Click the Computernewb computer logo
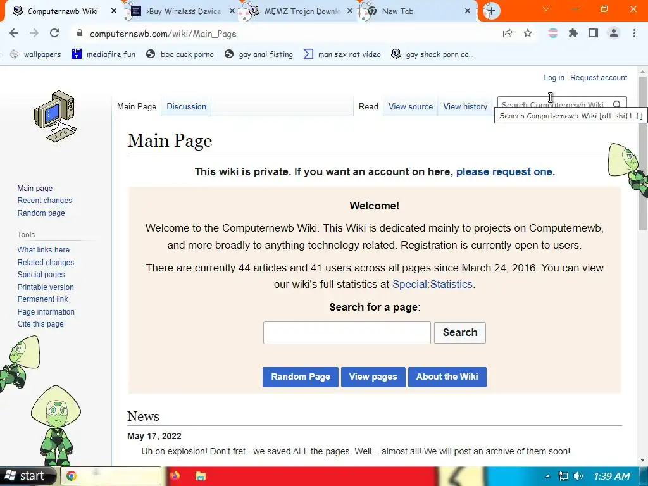This screenshot has height=486, width=648. [x=56, y=116]
